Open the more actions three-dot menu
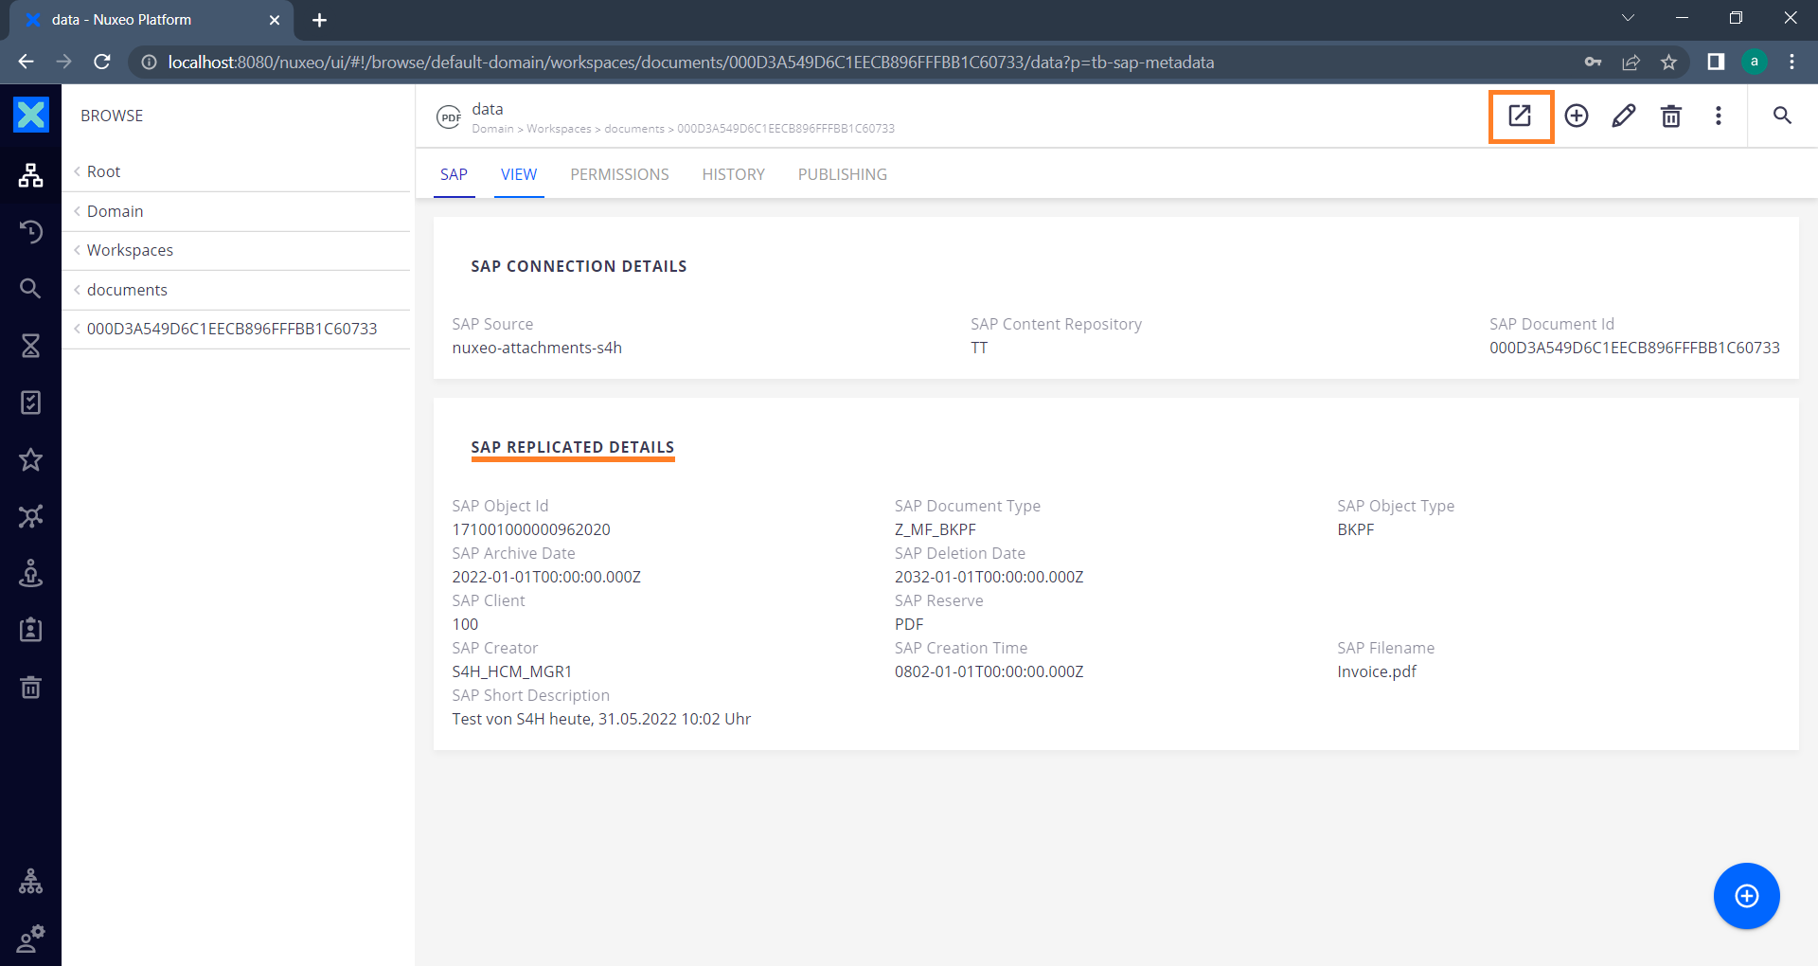The height and width of the screenshot is (966, 1818). pos(1719,116)
